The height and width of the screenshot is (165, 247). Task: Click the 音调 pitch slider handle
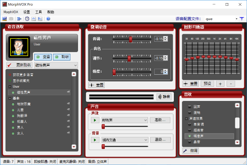pos(131,39)
